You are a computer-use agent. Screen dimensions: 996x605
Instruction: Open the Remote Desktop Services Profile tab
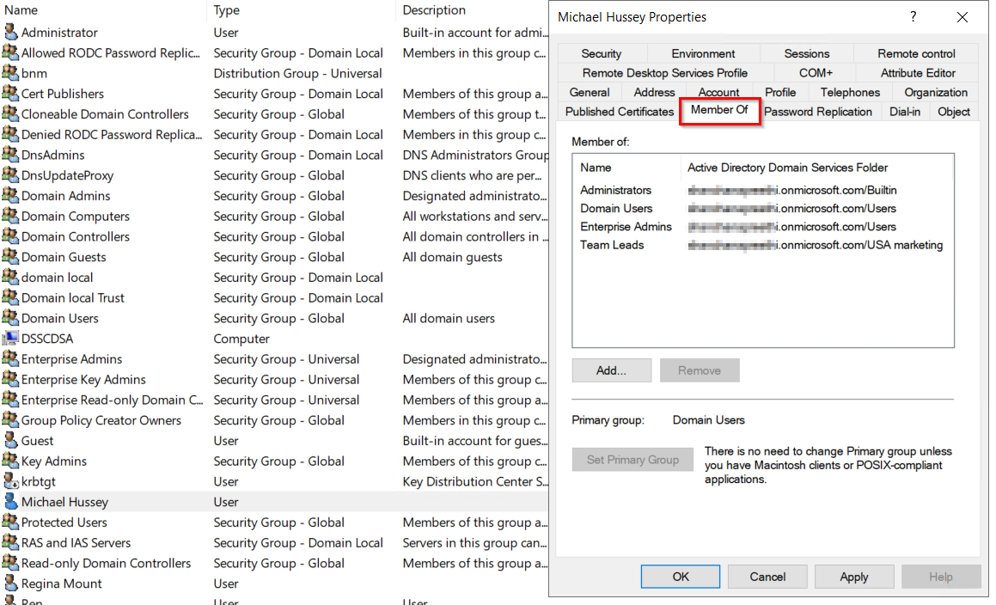coord(664,73)
